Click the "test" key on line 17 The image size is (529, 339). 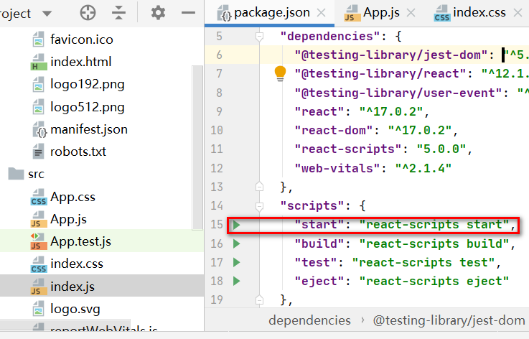click(315, 262)
